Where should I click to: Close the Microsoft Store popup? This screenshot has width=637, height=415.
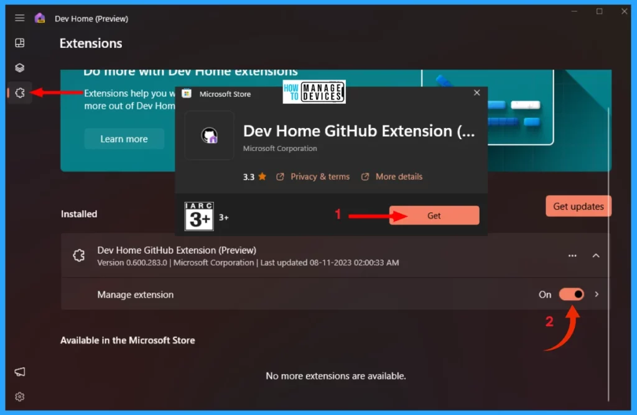tap(477, 93)
